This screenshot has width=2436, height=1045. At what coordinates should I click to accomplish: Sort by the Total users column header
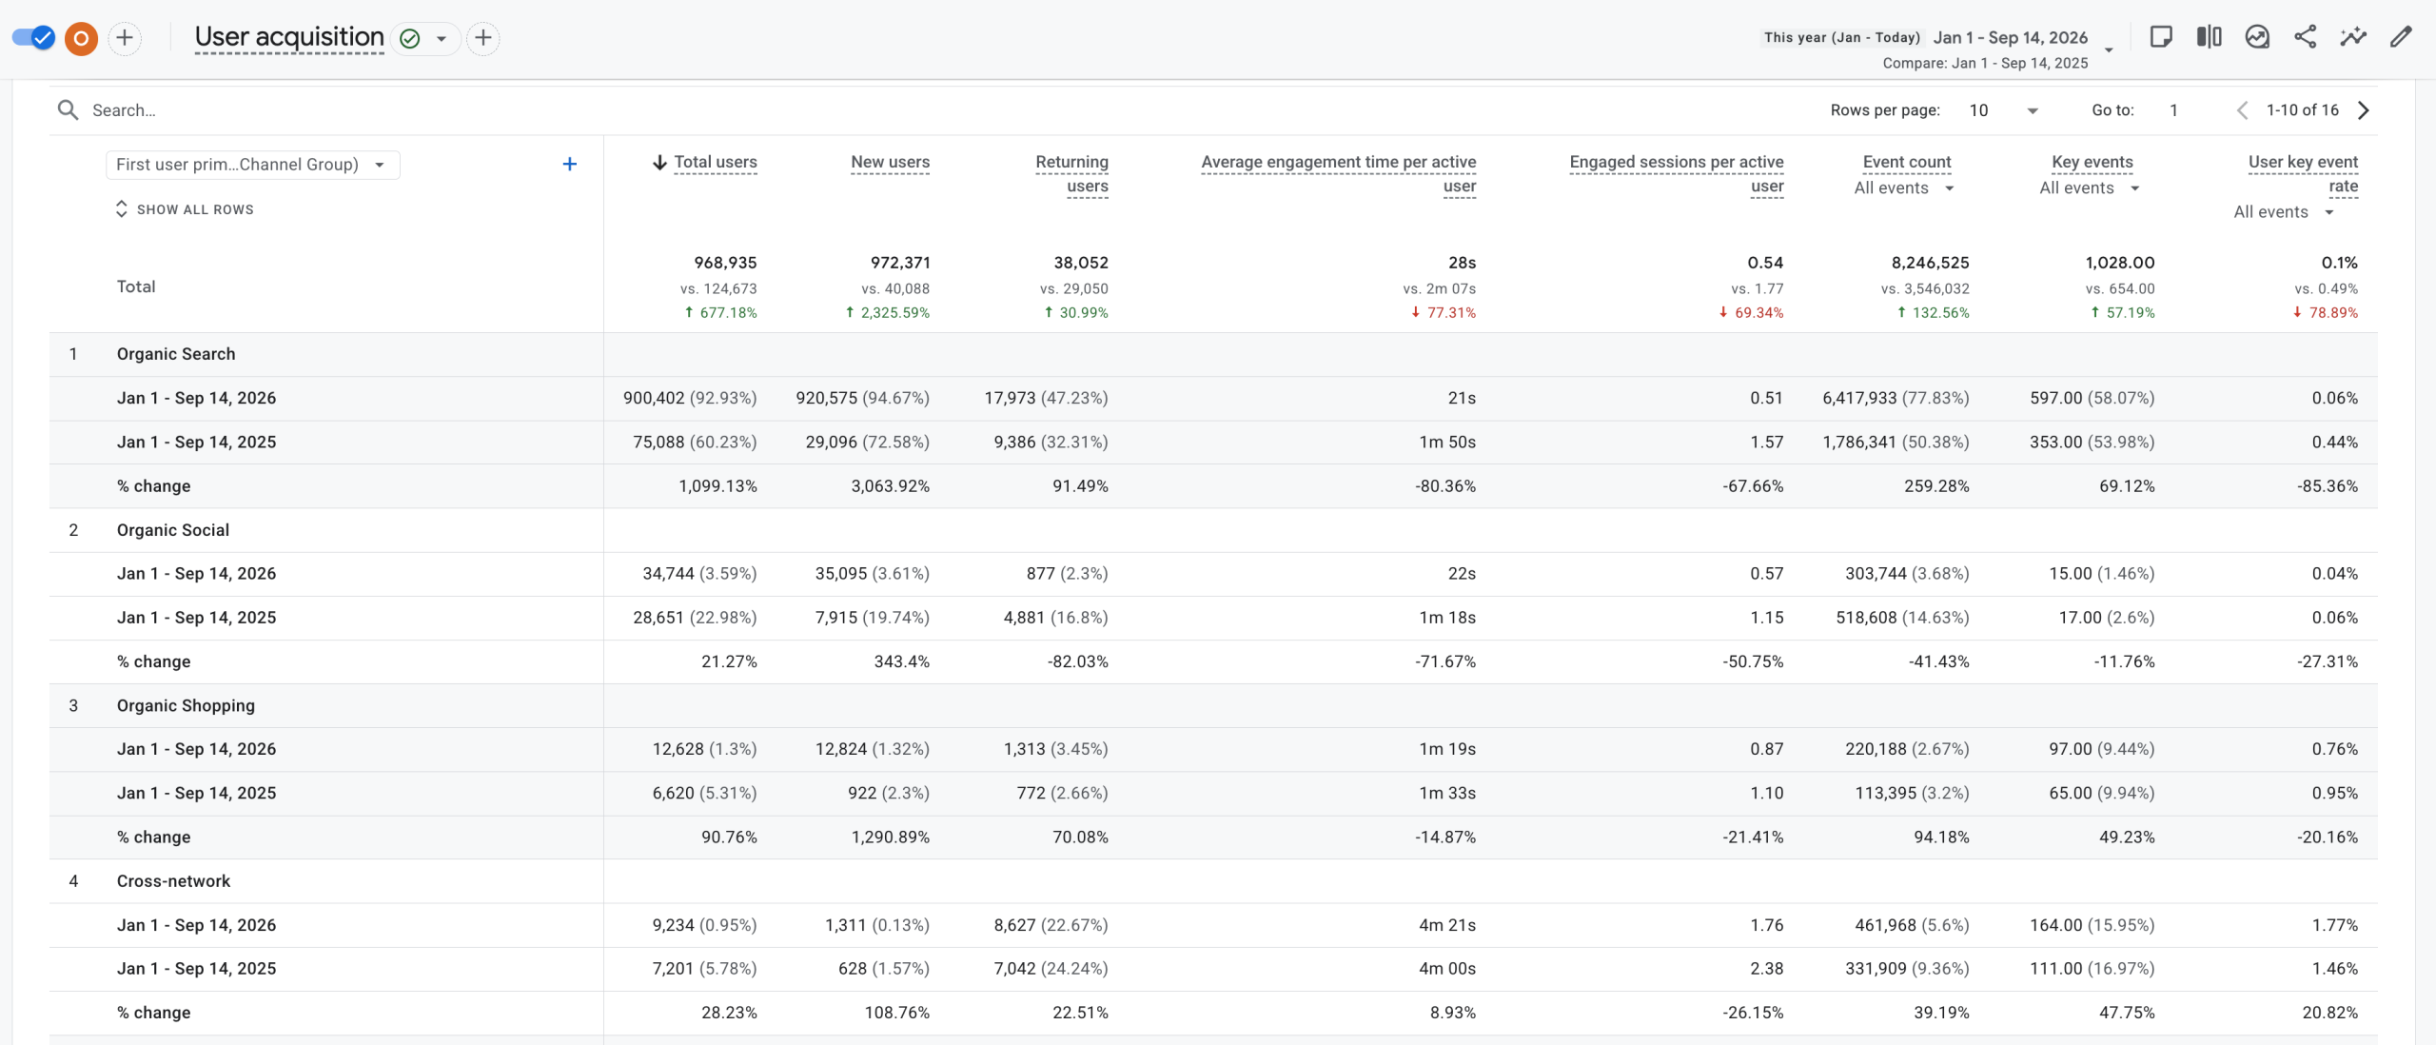click(x=716, y=163)
